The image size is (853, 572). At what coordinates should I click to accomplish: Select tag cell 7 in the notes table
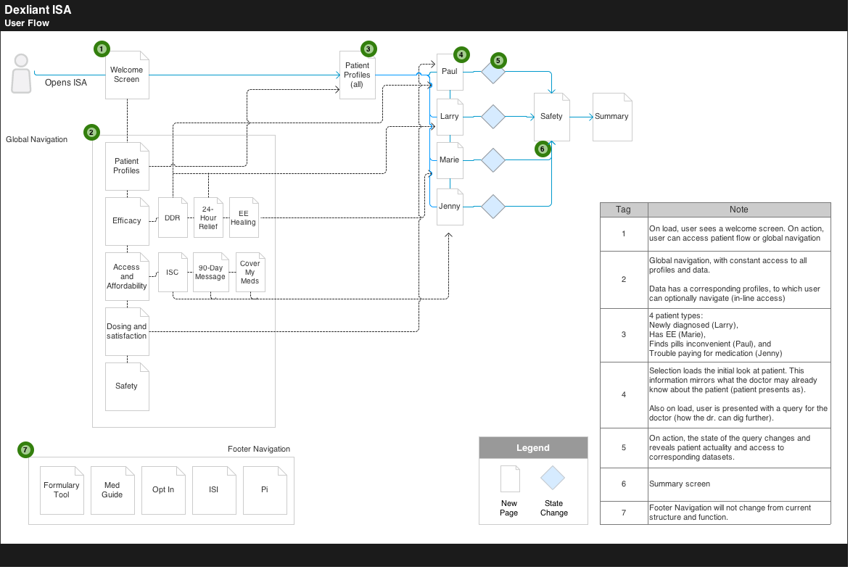click(x=624, y=513)
